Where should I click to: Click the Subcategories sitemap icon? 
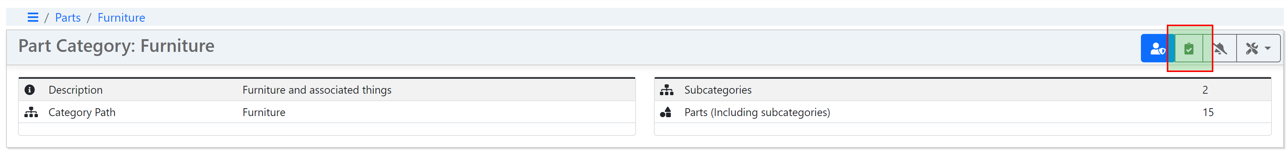pyautogui.click(x=666, y=90)
